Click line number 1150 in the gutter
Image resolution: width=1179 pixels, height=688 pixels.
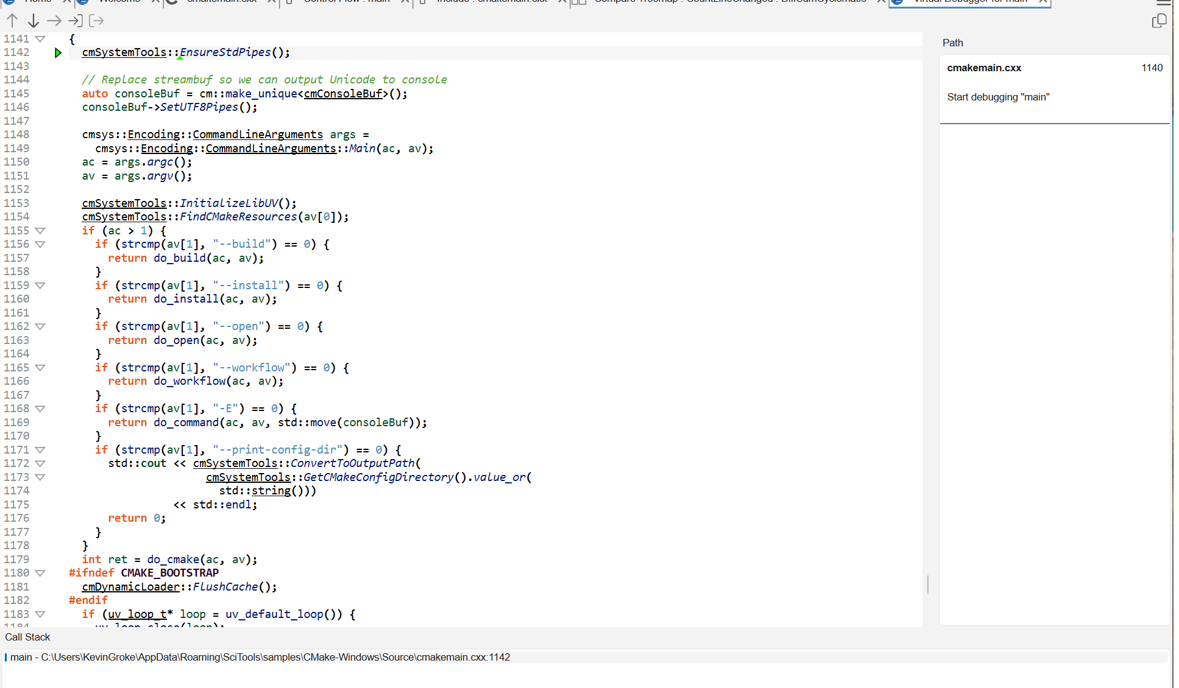coord(16,162)
